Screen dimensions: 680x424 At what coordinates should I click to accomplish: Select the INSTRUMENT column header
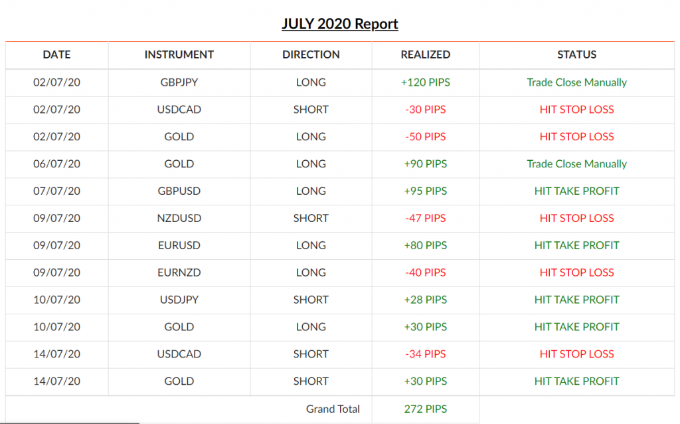point(179,54)
